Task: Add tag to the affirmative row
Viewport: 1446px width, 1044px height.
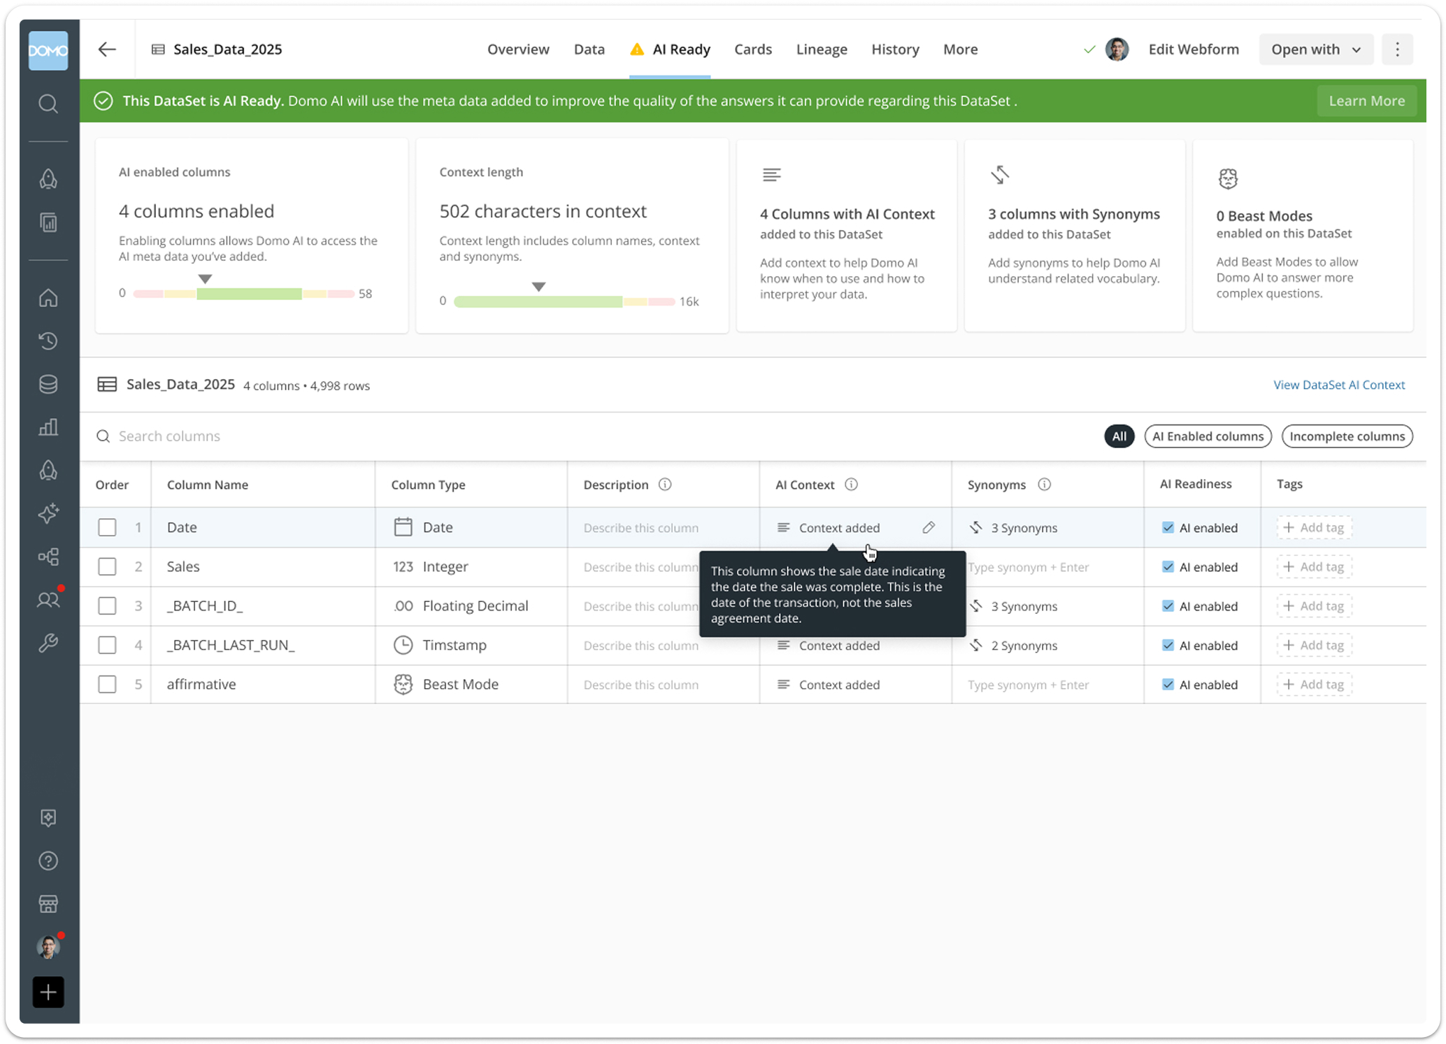Action: click(1314, 684)
